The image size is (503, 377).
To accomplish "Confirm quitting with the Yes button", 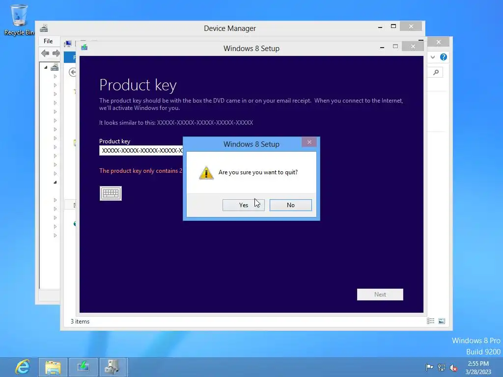I will coord(244,205).
